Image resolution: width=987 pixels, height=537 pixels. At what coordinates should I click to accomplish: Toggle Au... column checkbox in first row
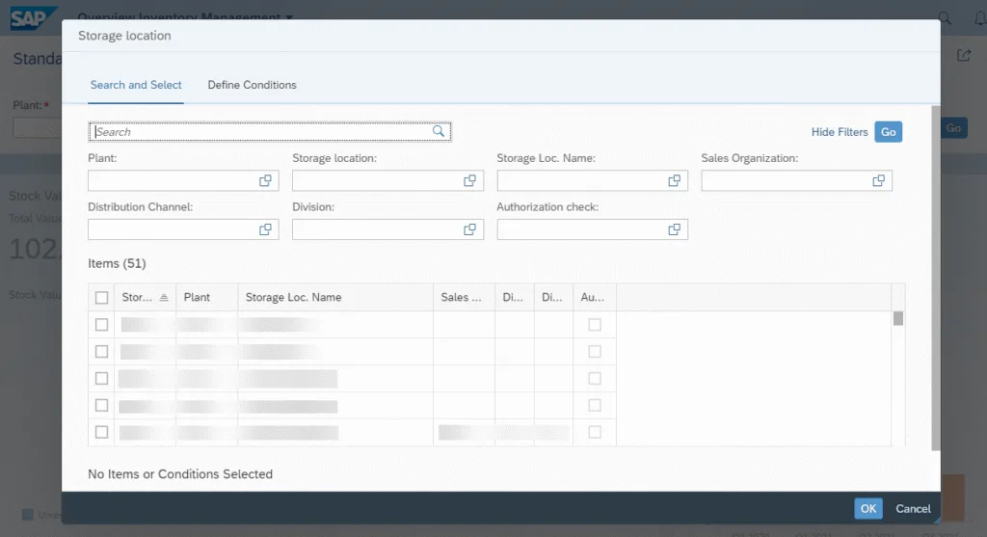[x=594, y=324]
